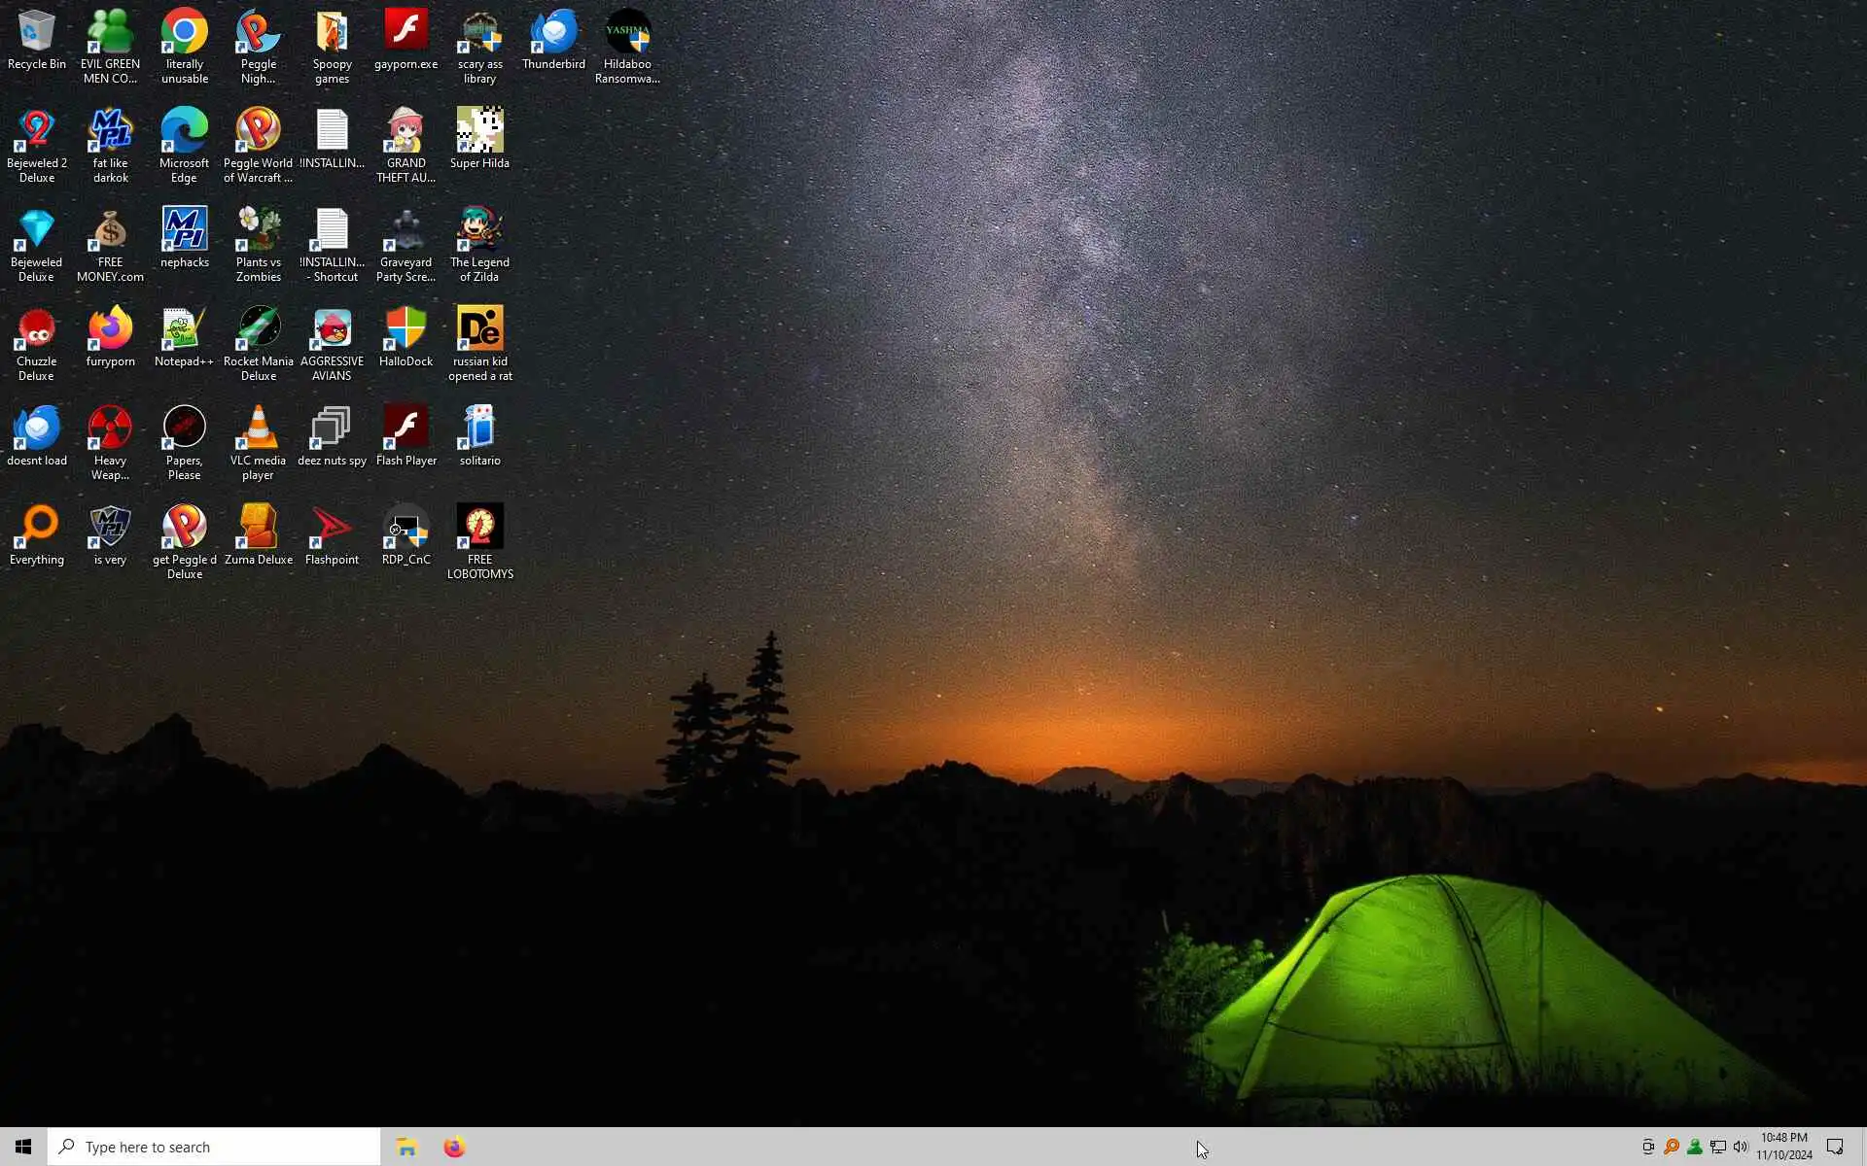The width and height of the screenshot is (1867, 1166).
Task: Click the Flashpoint desktop icon
Action: (332, 528)
